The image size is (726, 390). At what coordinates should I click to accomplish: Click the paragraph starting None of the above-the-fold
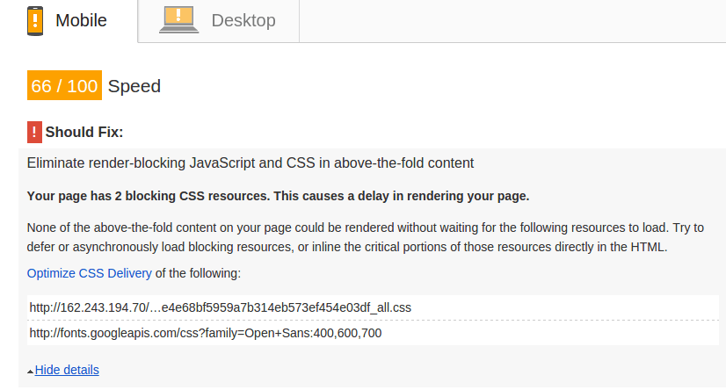366,237
